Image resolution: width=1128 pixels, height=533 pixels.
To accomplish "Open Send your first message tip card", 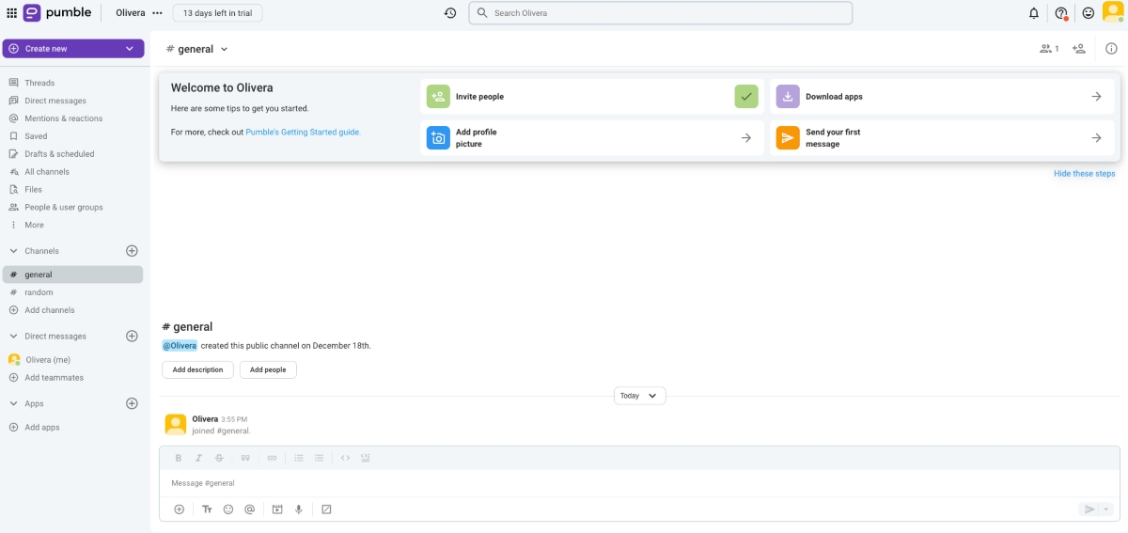I will pos(942,138).
